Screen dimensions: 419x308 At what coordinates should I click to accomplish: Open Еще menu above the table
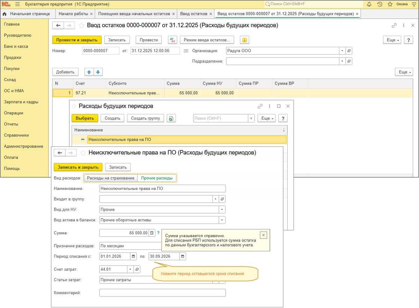403,72
